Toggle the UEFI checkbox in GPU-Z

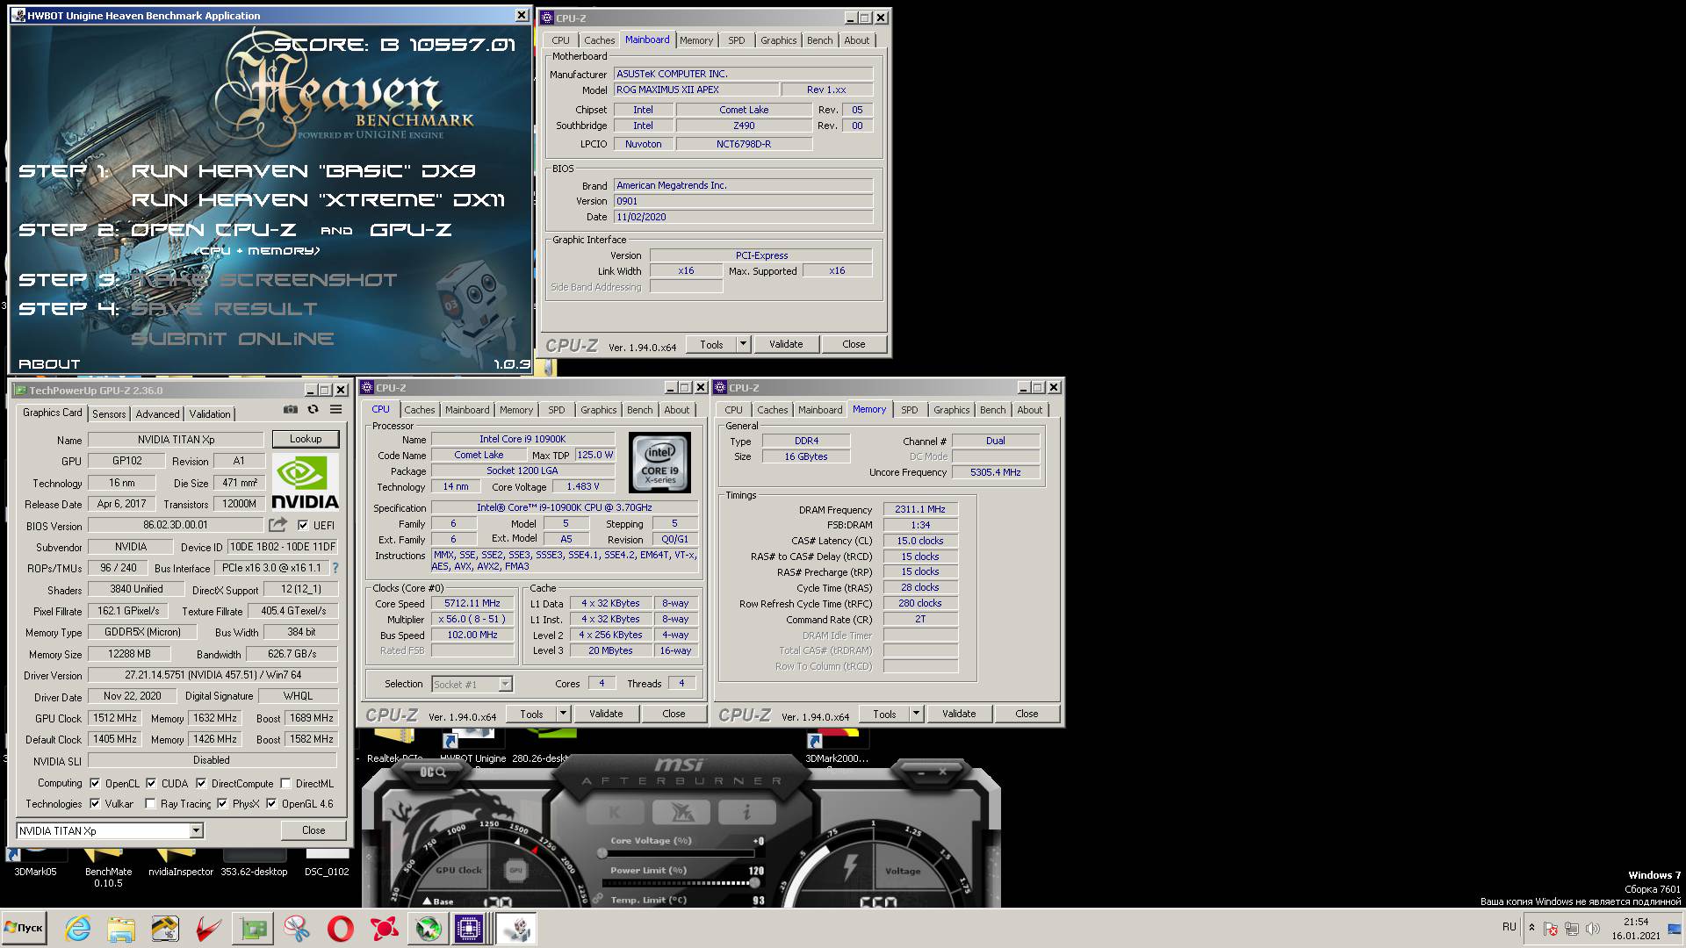pos(303,525)
